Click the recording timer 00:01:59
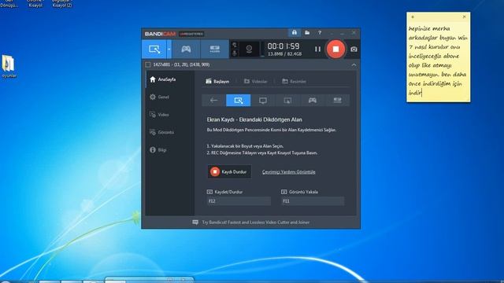The height and width of the screenshot is (283, 504). point(283,46)
